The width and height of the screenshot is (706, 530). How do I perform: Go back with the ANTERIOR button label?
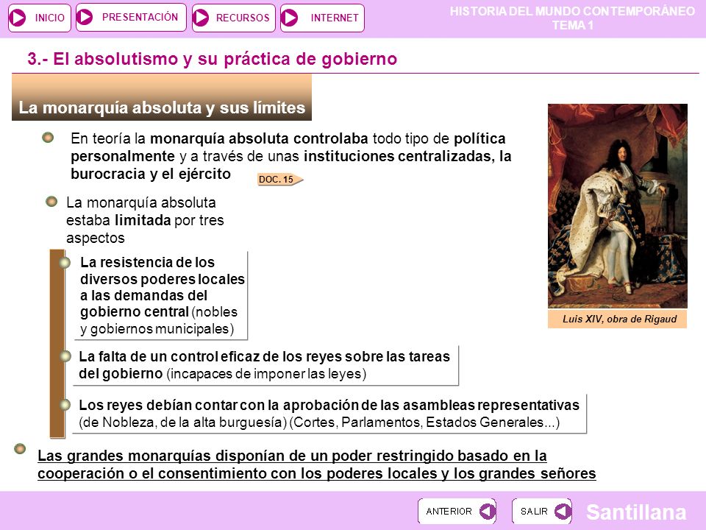pos(449,512)
